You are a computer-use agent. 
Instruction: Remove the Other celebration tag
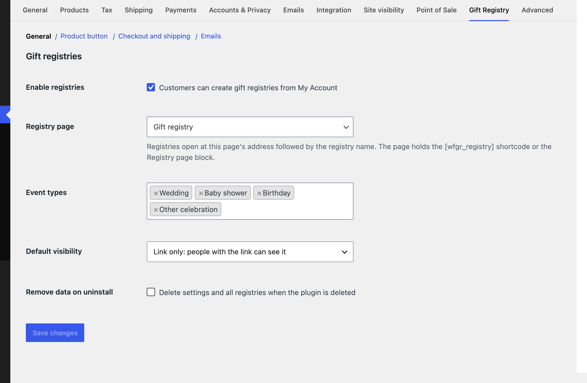point(156,210)
